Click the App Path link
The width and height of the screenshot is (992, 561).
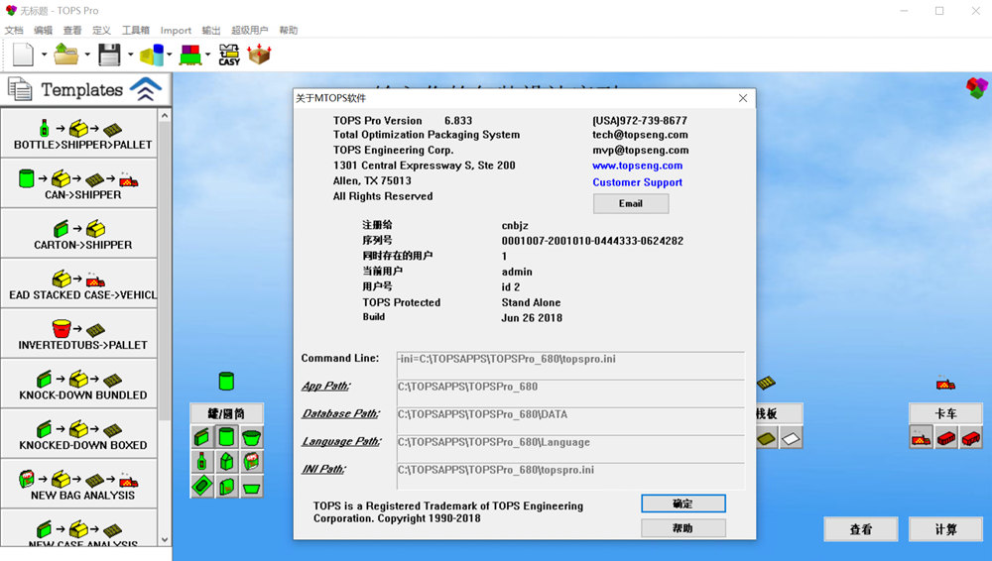pyautogui.click(x=325, y=386)
